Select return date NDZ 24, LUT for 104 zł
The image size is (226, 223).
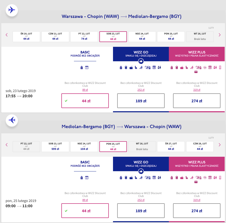pyautogui.click(x=84, y=146)
